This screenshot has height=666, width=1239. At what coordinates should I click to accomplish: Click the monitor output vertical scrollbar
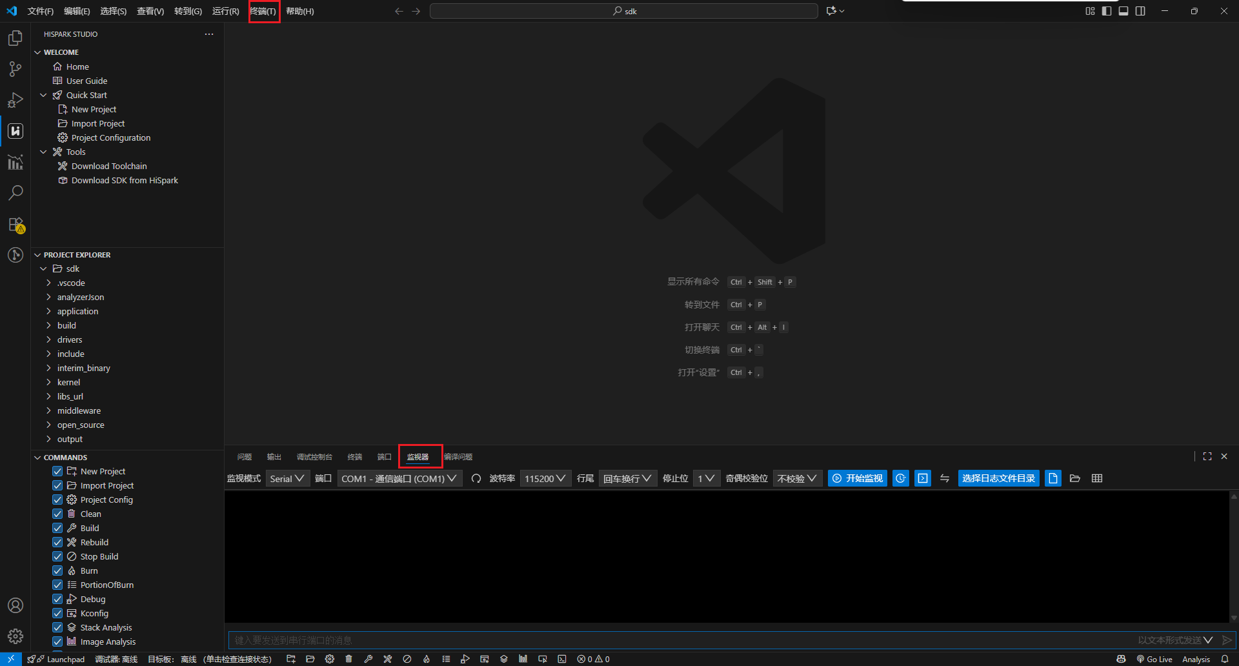point(1233,556)
